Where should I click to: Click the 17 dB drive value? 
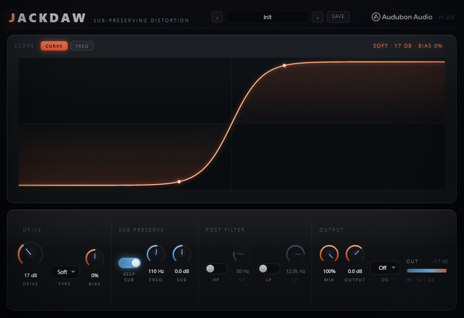31,275
